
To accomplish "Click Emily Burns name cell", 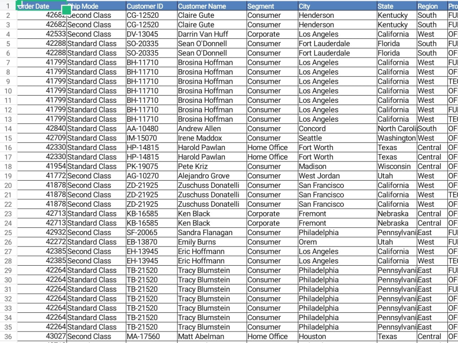I will click(x=212, y=242).
